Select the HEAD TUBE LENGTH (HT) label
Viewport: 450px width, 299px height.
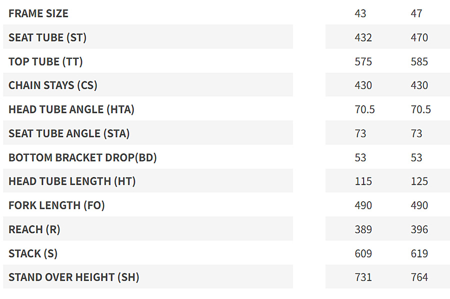pyautogui.click(x=72, y=181)
